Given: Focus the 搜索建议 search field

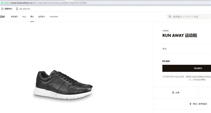Looking at the screenshot, I should pos(189,17).
